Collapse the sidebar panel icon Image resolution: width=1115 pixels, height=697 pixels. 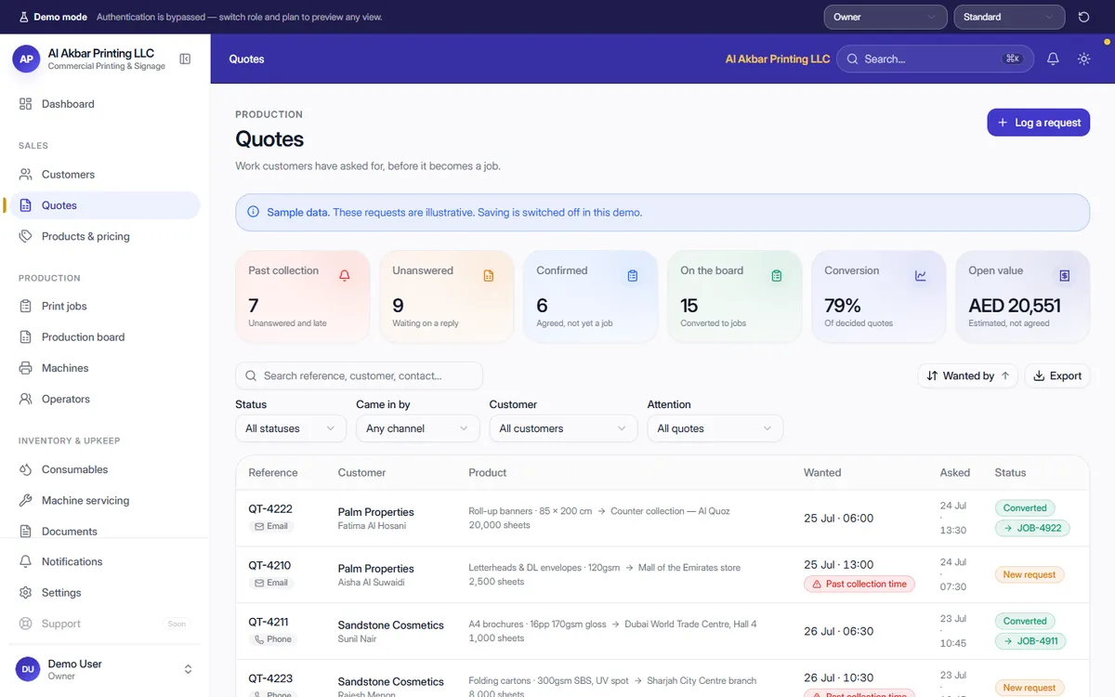click(x=185, y=59)
